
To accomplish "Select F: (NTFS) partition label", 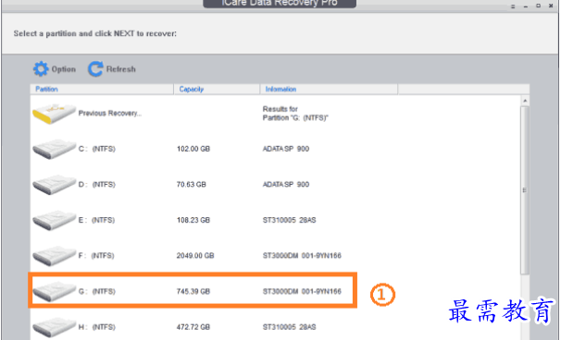I will point(96,256).
